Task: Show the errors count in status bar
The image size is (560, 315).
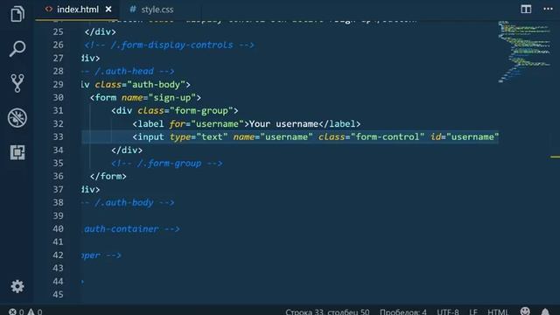Action: click(x=17, y=311)
